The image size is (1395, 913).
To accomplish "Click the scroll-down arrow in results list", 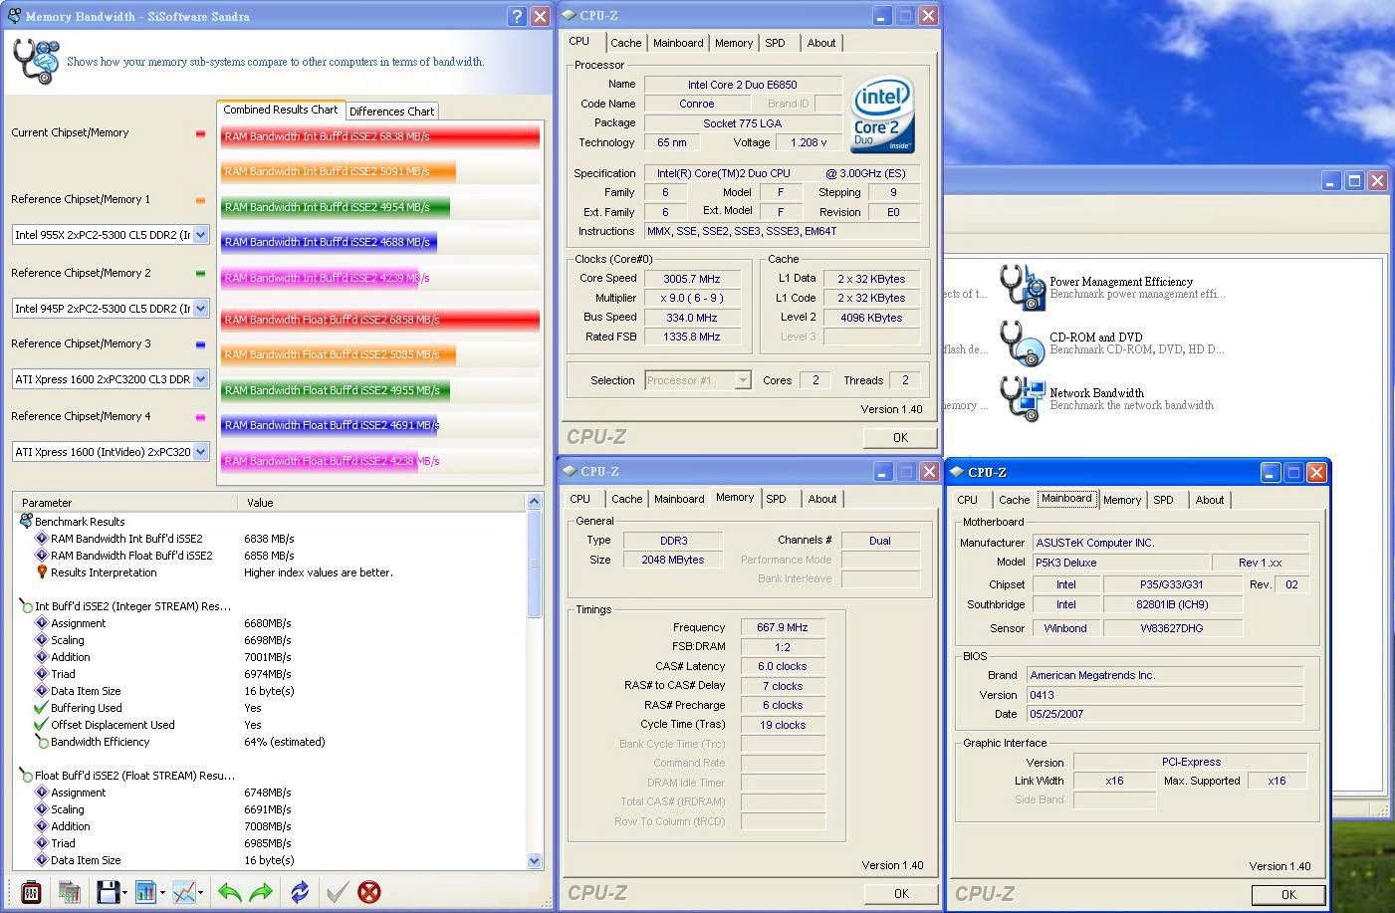I will tap(534, 860).
